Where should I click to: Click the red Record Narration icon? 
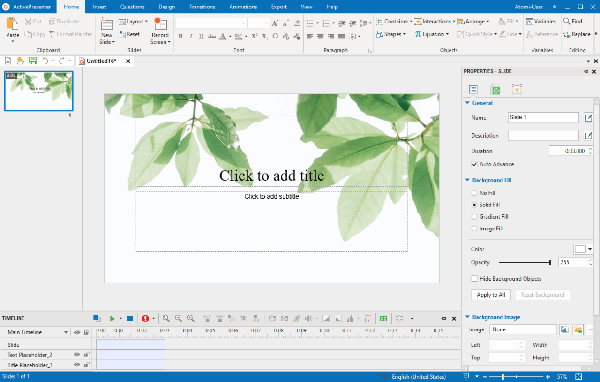coord(146,319)
